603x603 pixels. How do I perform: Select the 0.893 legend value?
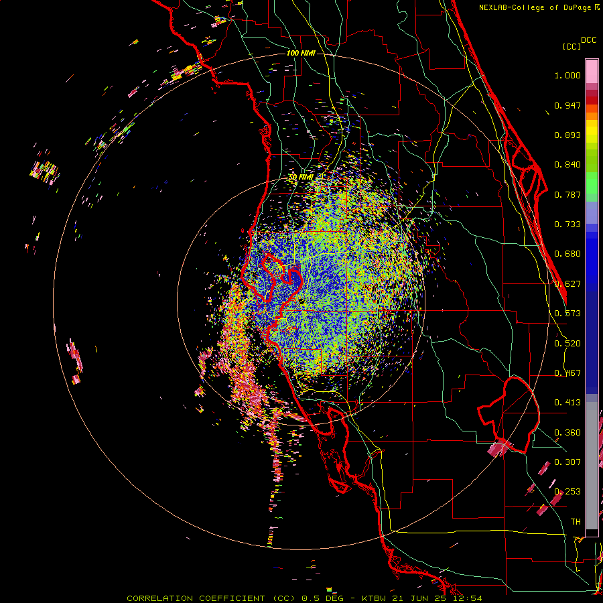coord(567,135)
